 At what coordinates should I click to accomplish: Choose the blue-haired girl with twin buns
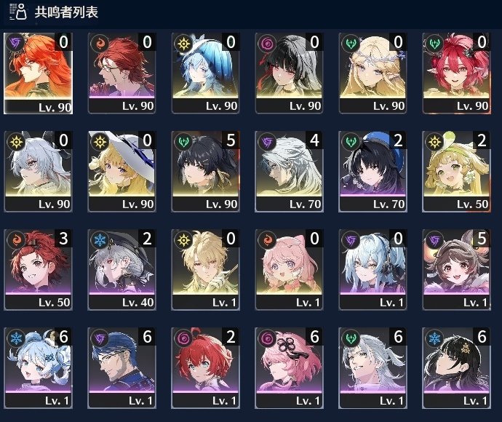click(38, 368)
